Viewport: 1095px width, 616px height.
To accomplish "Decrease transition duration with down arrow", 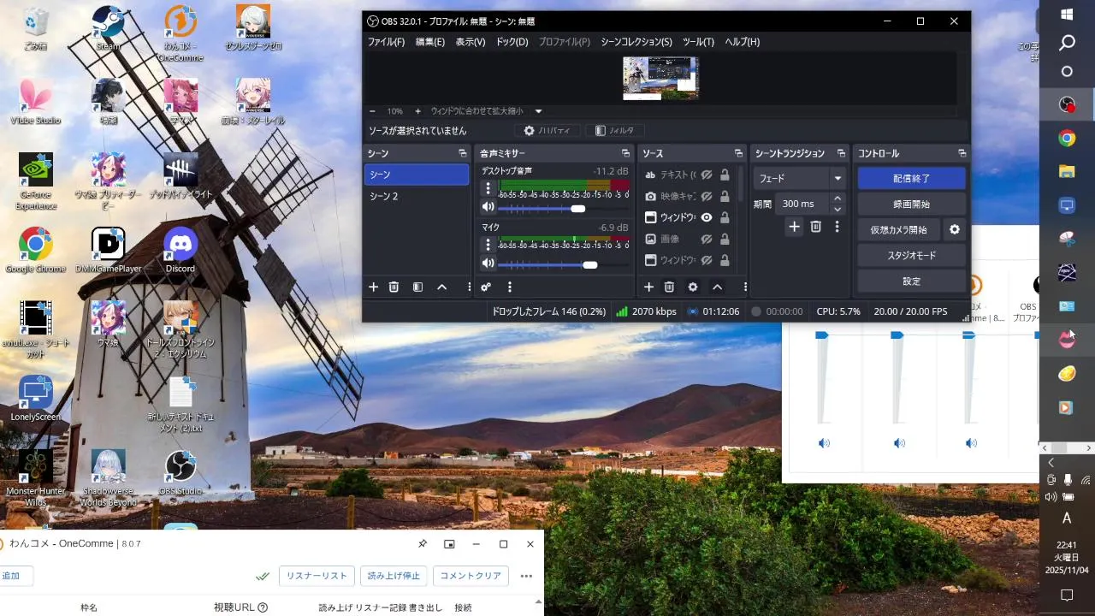I will [837, 209].
